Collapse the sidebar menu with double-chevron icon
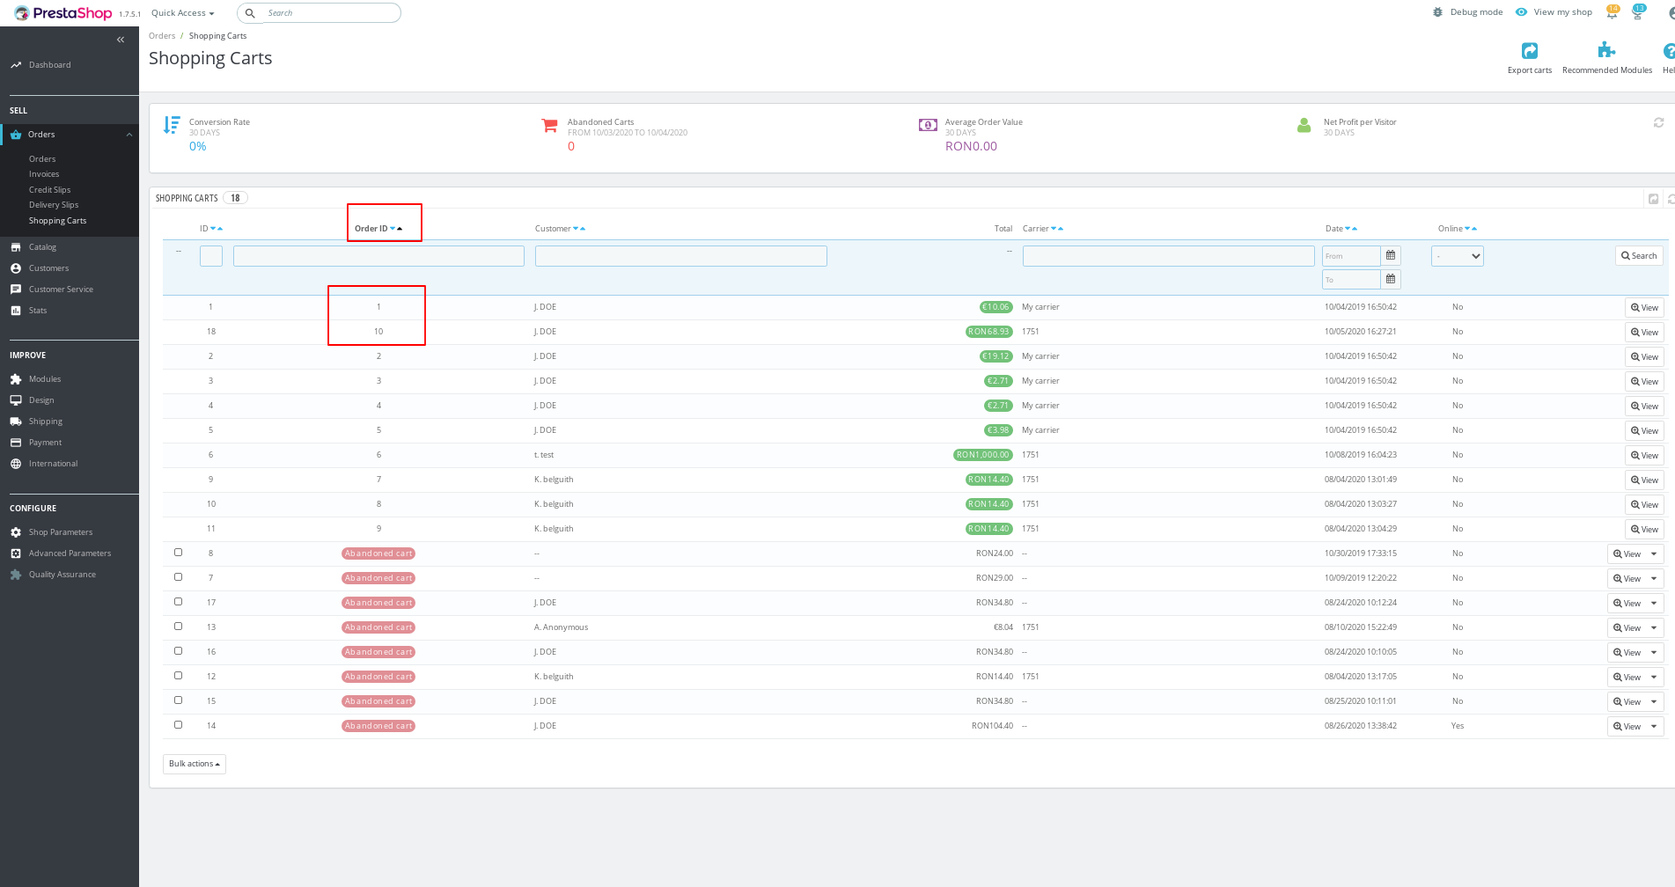 pyautogui.click(x=121, y=40)
